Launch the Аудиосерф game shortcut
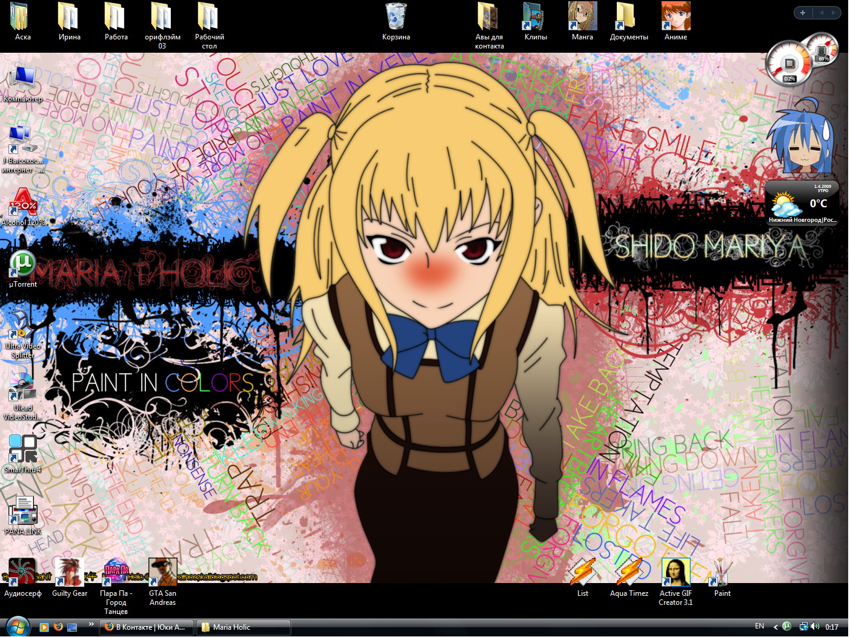The height and width of the screenshot is (637, 850). click(x=22, y=578)
